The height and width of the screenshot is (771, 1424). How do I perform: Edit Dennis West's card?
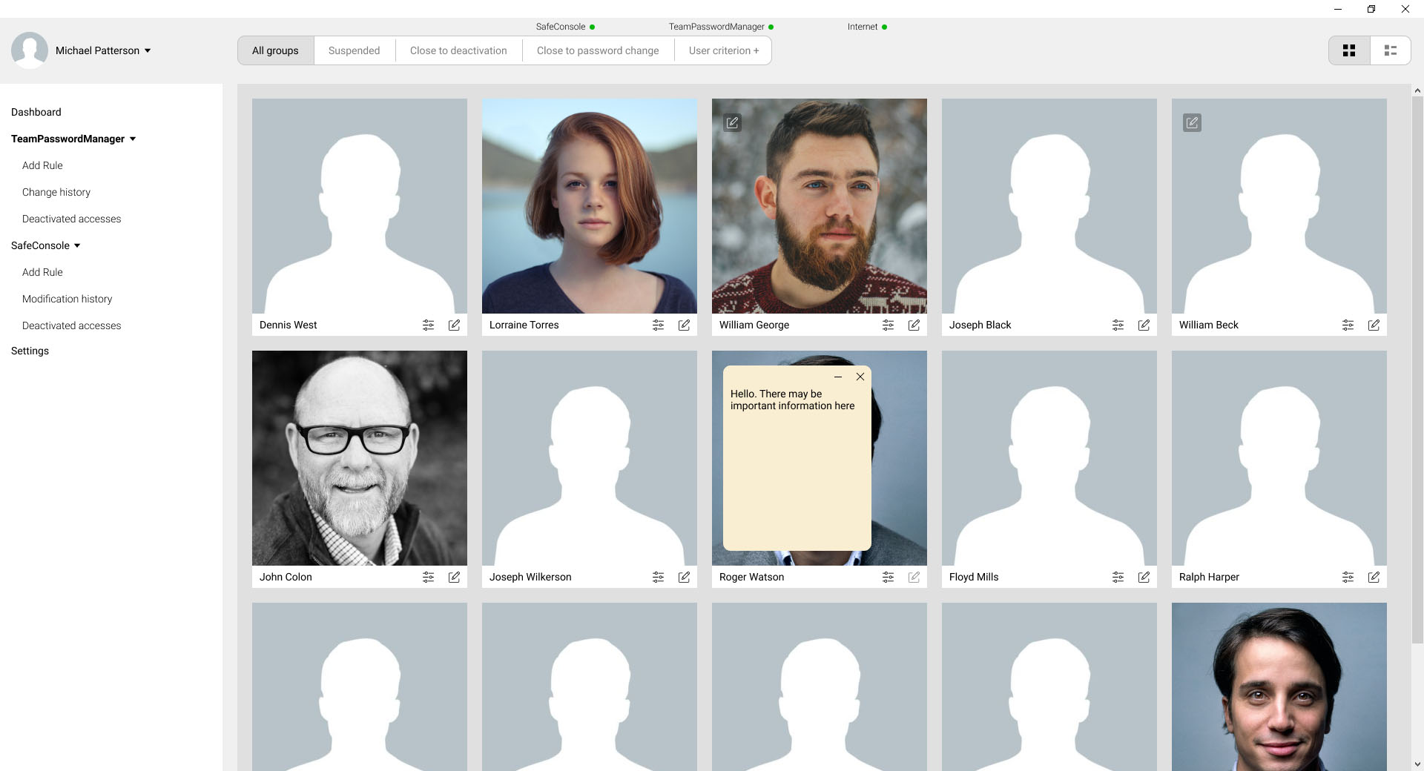454,325
